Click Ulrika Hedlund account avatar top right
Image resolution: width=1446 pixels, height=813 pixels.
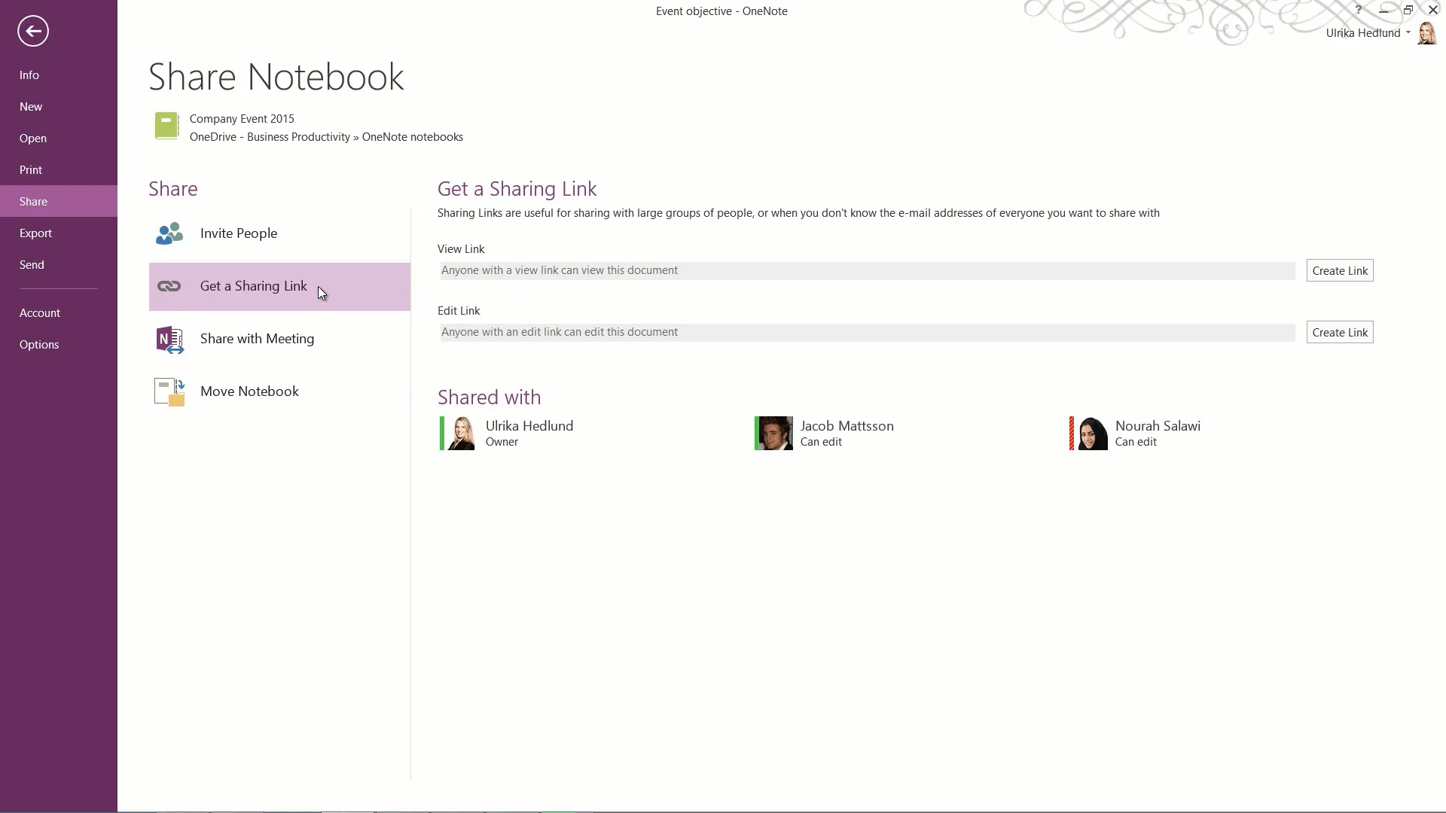(1426, 33)
